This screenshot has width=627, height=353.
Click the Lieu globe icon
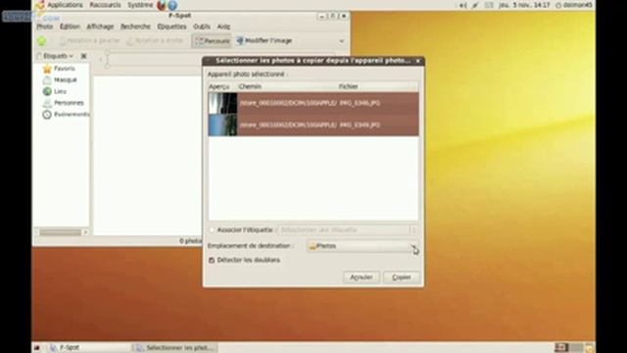[x=47, y=91]
